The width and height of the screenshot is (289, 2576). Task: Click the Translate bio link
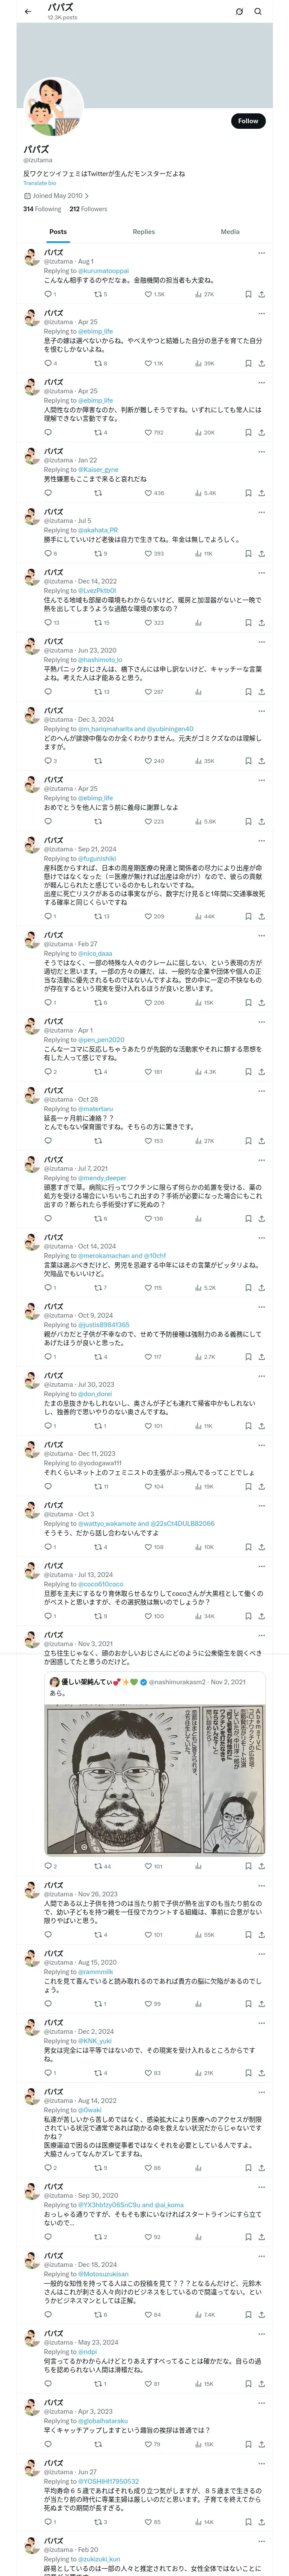[x=40, y=183]
